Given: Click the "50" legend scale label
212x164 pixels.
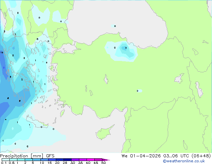Looking at the screenshot, I should click(x=103, y=163).
